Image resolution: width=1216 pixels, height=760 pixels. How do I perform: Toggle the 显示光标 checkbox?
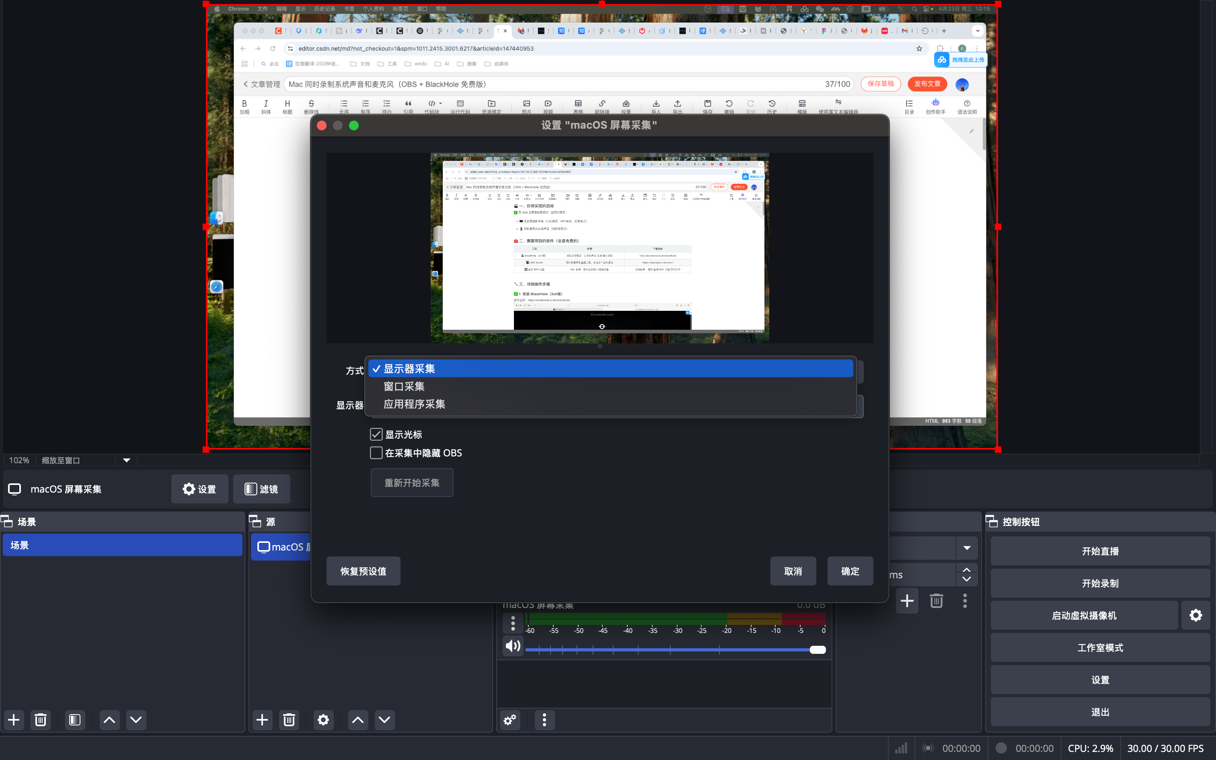(376, 434)
